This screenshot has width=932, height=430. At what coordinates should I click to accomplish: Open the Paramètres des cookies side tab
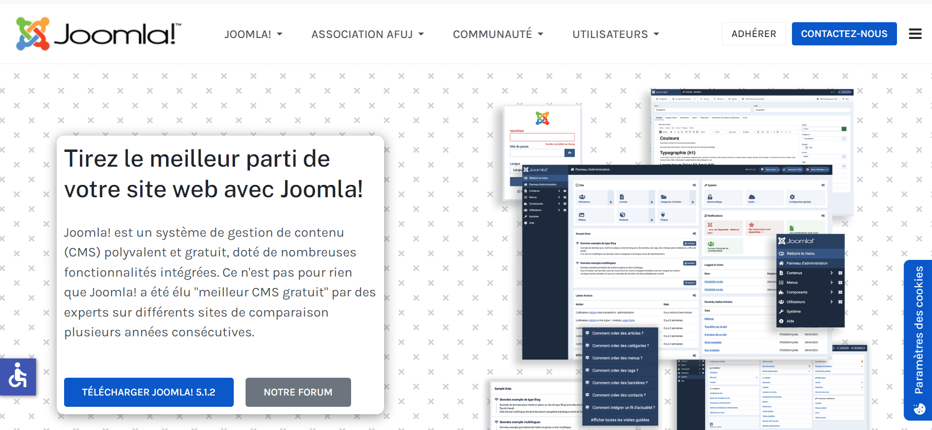[918, 340]
